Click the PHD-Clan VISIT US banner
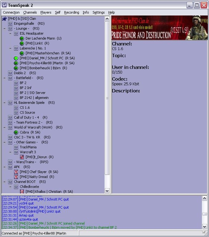209x237 pixels. tap(159, 28)
